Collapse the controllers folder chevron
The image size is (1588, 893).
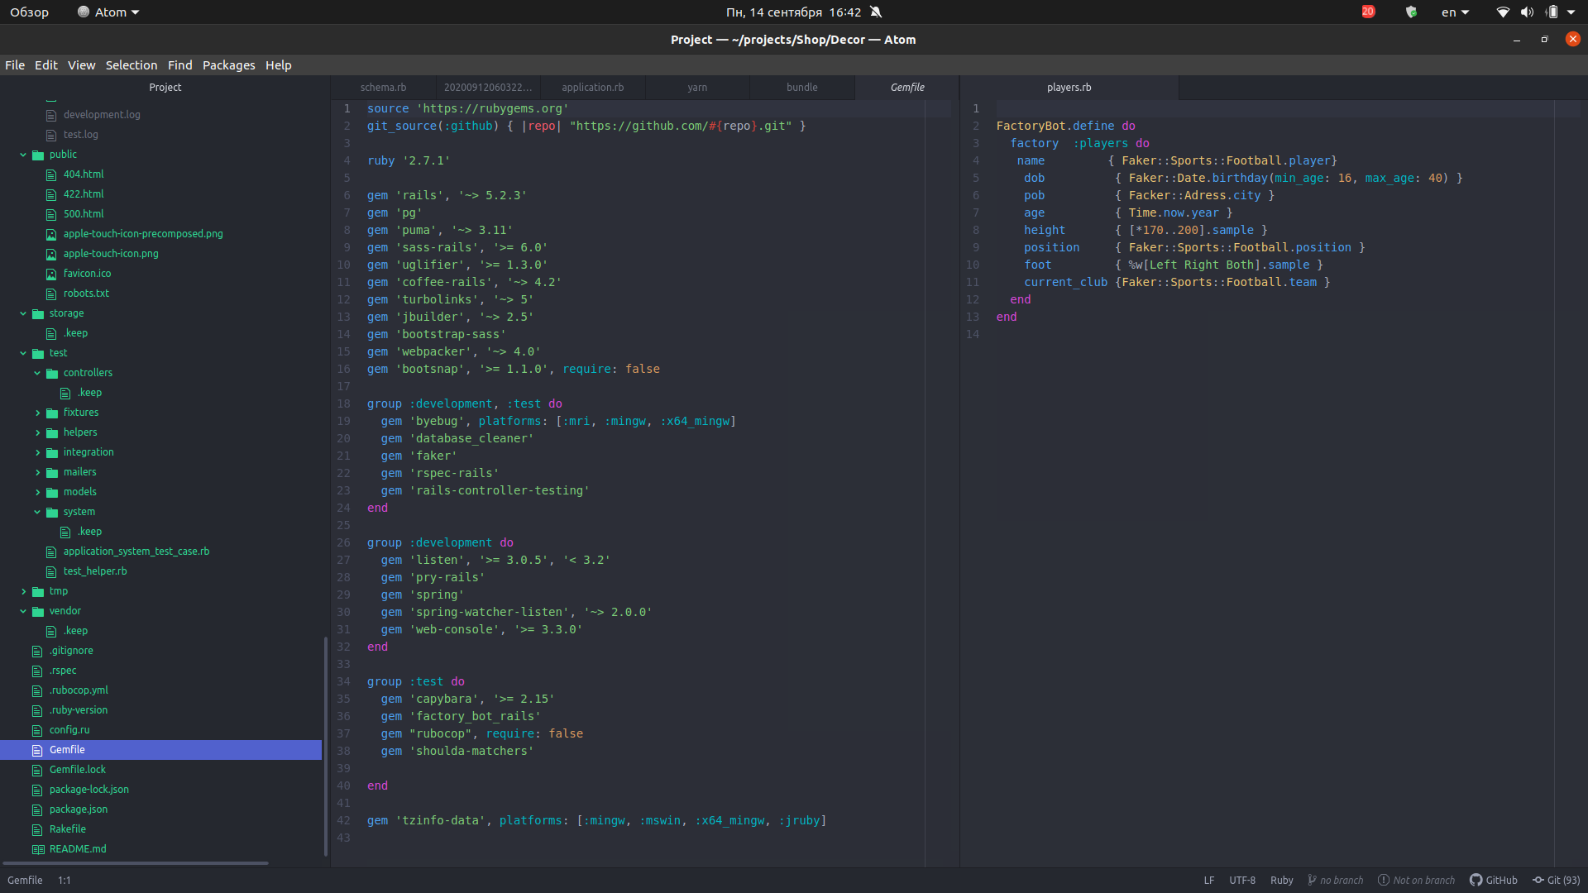click(37, 373)
